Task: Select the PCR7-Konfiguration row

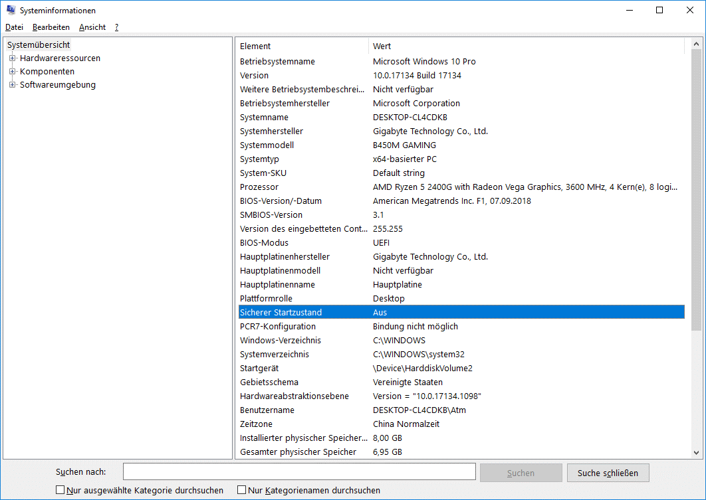Action: pos(461,327)
